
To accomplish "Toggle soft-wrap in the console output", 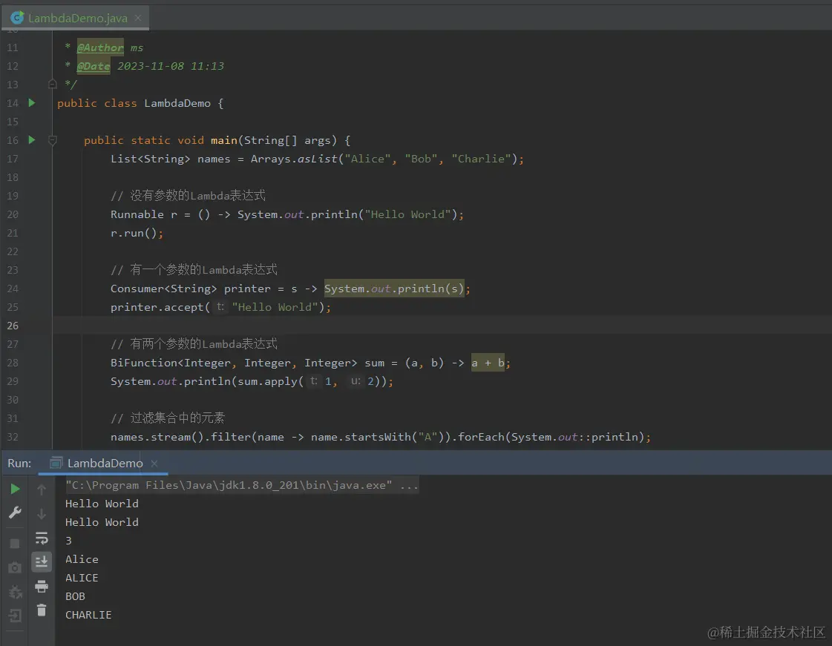I will [x=42, y=538].
